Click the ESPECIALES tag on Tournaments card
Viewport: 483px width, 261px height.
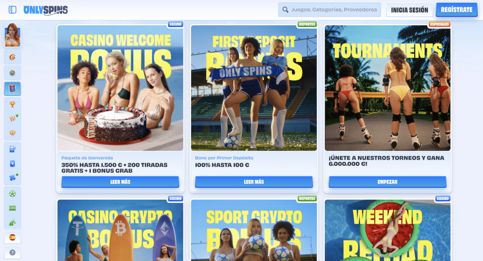pos(439,24)
